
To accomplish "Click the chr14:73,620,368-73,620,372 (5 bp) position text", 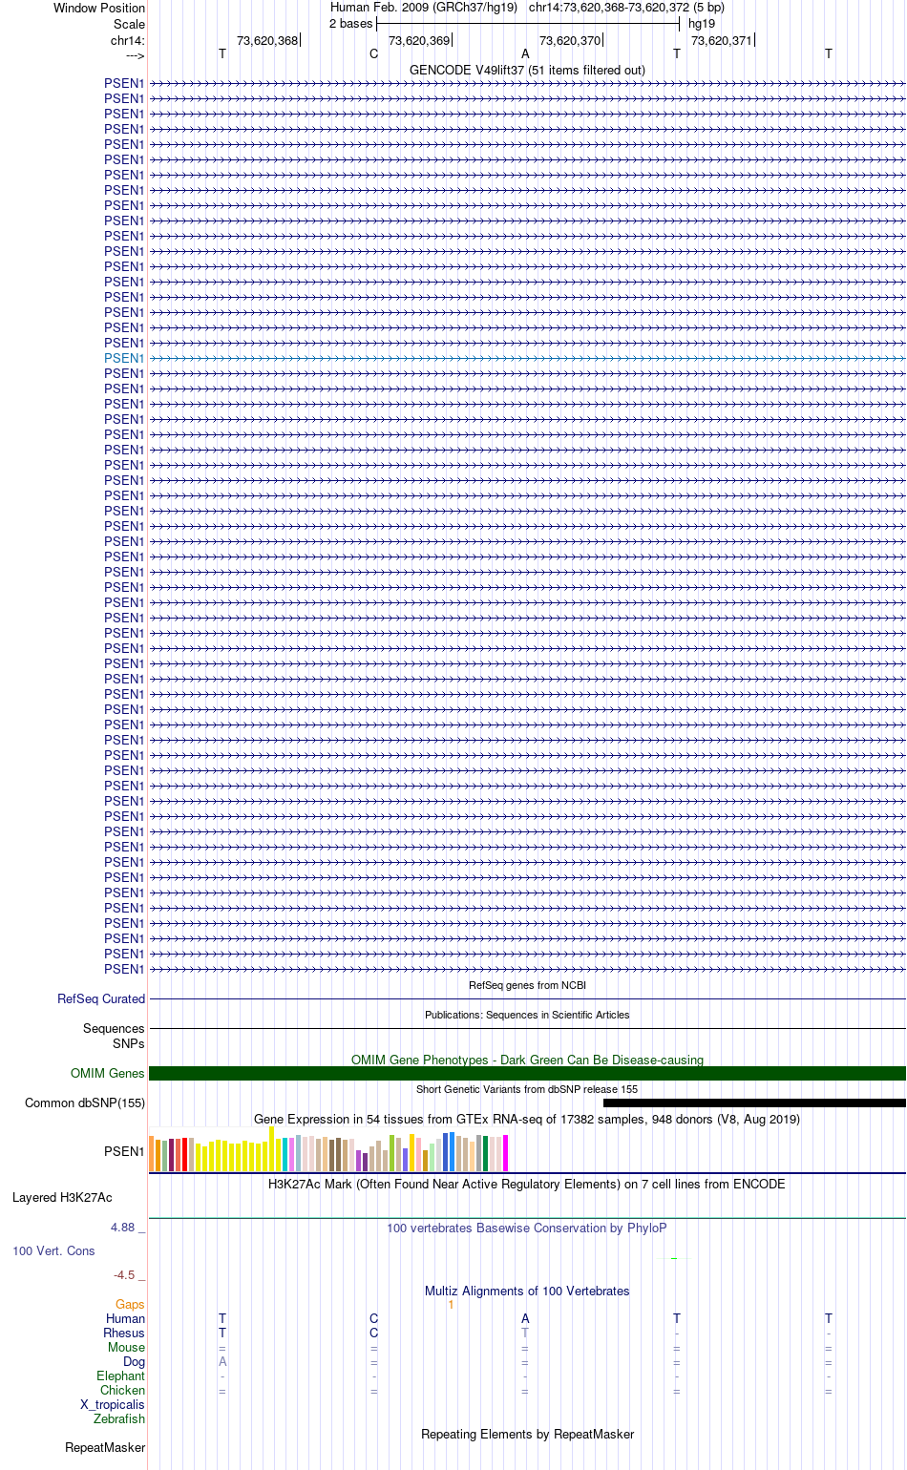I will [x=626, y=7].
